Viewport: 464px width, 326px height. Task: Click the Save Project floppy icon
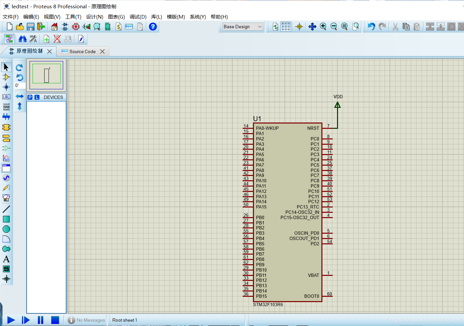pos(31,27)
